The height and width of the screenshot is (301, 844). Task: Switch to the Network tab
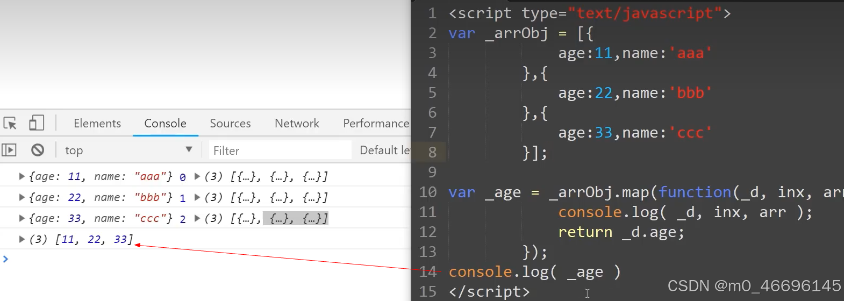[x=297, y=123]
